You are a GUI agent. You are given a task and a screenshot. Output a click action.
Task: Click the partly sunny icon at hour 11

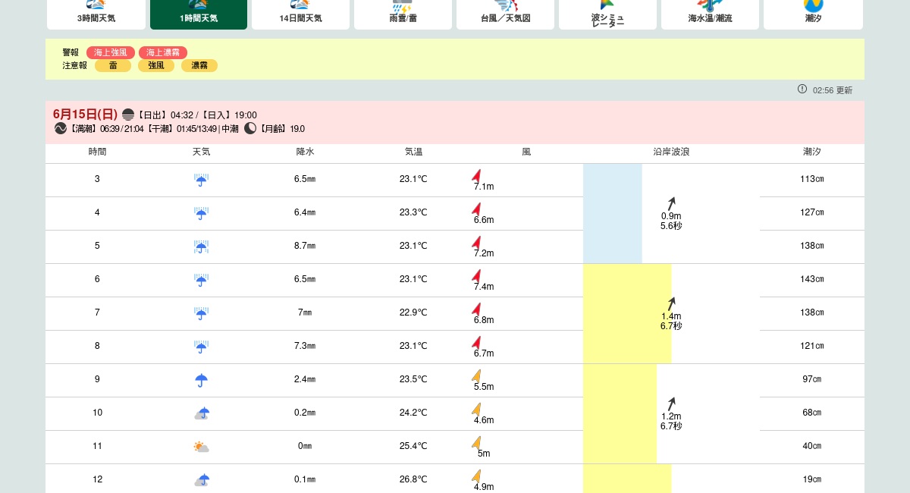click(x=201, y=447)
